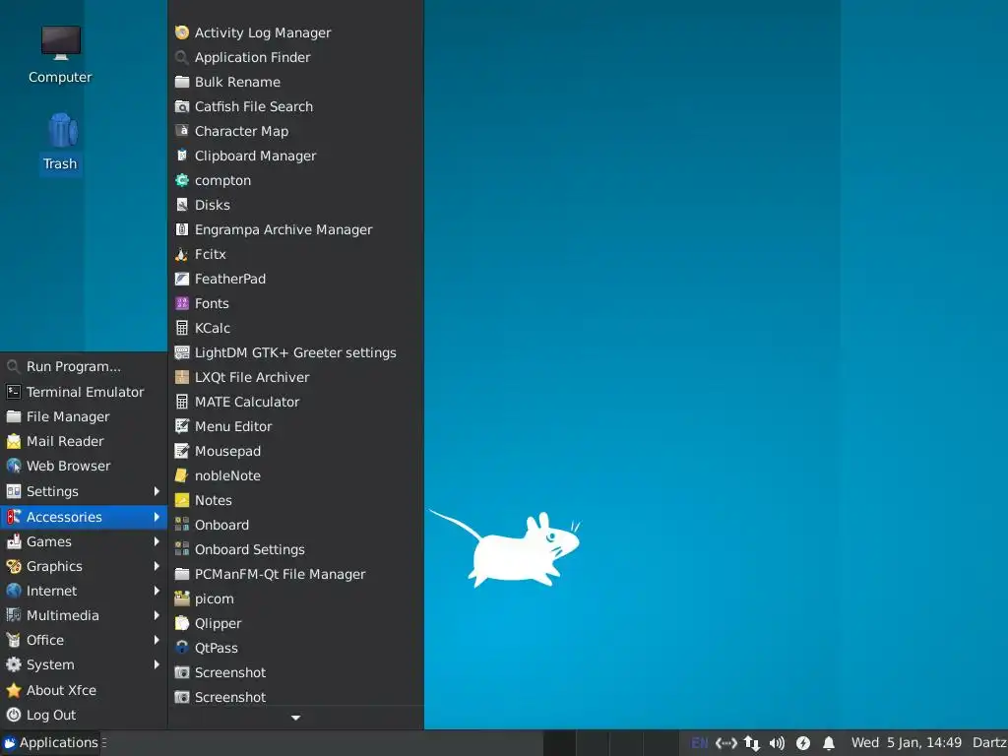Click the down arrow to show more accessories
This screenshot has width=1008, height=756.
[x=295, y=718]
